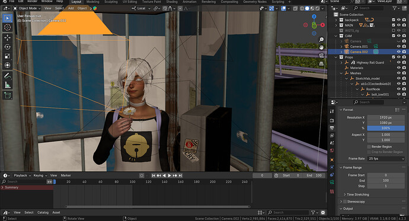409x221 pixels.
Task: Switch to Solid viewport shading
Action: tap(307, 8)
